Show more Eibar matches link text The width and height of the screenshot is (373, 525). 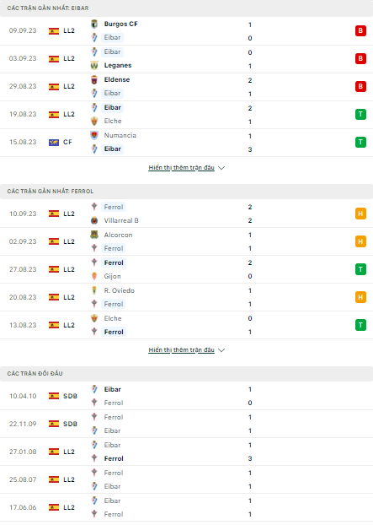(x=181, y=167)
